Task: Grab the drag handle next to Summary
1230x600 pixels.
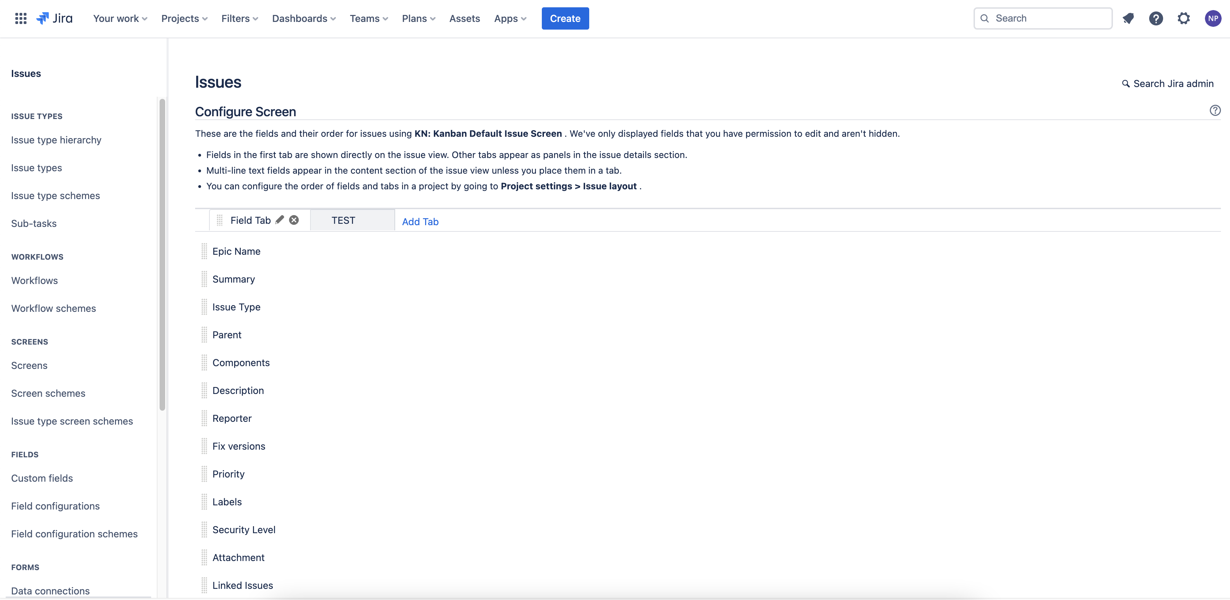Action: click(x=204, y=278)
